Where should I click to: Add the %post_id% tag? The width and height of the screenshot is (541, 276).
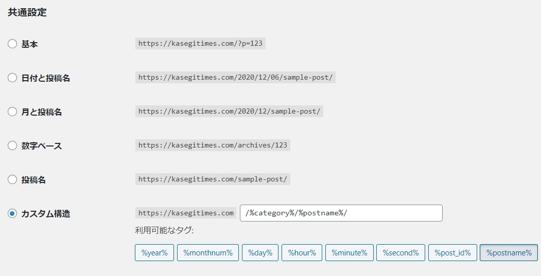[452, 252]
